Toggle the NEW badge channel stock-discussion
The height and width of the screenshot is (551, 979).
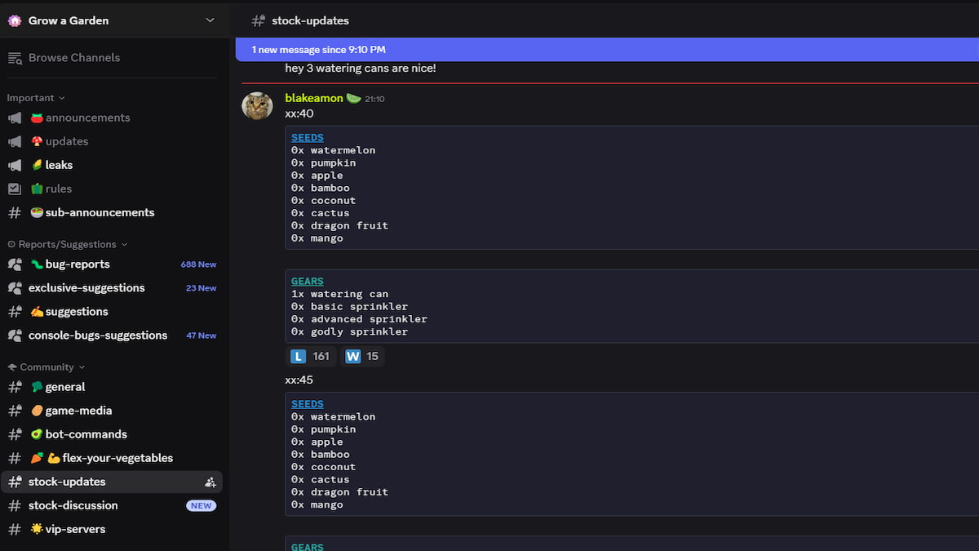coord(201,505)
